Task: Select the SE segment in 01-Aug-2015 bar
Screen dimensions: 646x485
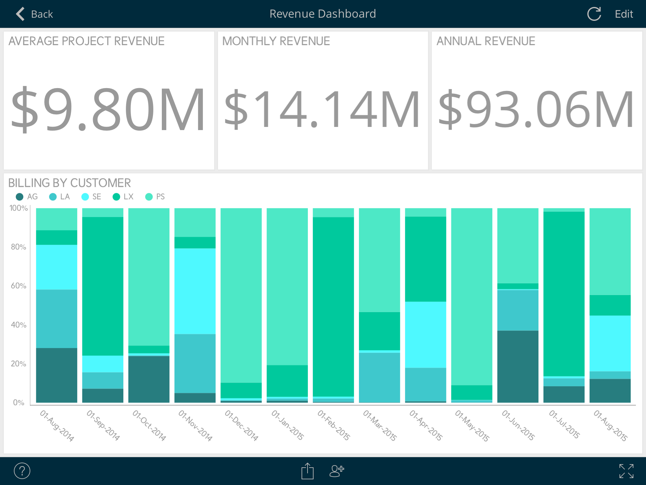Action: (610, 343)
